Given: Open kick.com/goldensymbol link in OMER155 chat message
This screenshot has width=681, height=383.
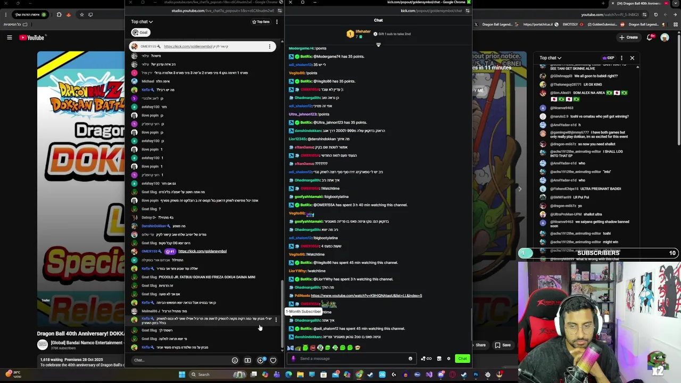Looking at the screenshot, I should 202,251.
